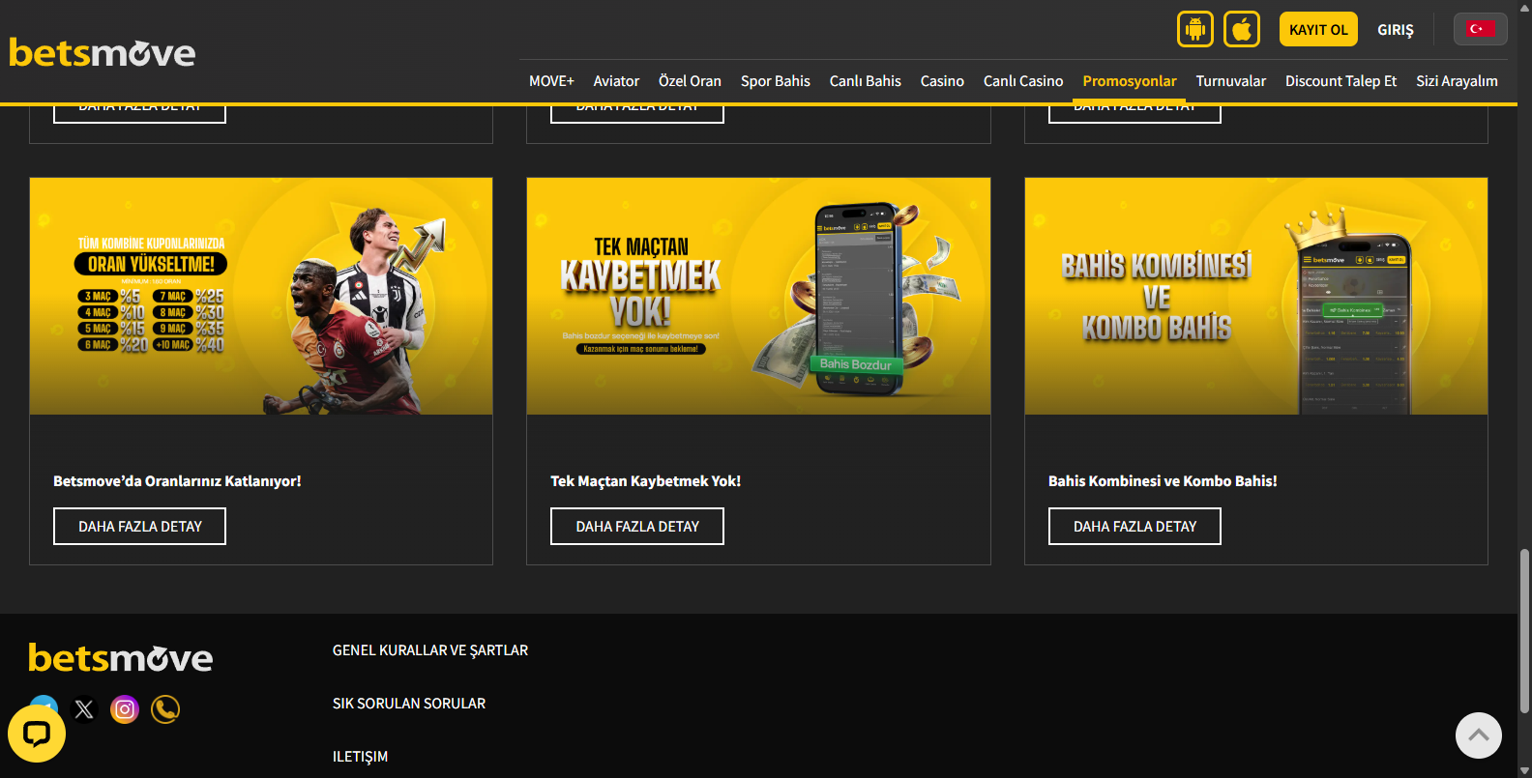Viewport: 1532px width, 778px height.
Task: Open the Sizi Arayalım menu item
Action: tap(1457, 81)
